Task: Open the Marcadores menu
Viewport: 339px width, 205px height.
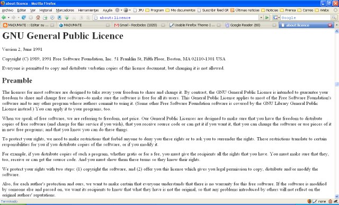Action: (x=65, y=10)
